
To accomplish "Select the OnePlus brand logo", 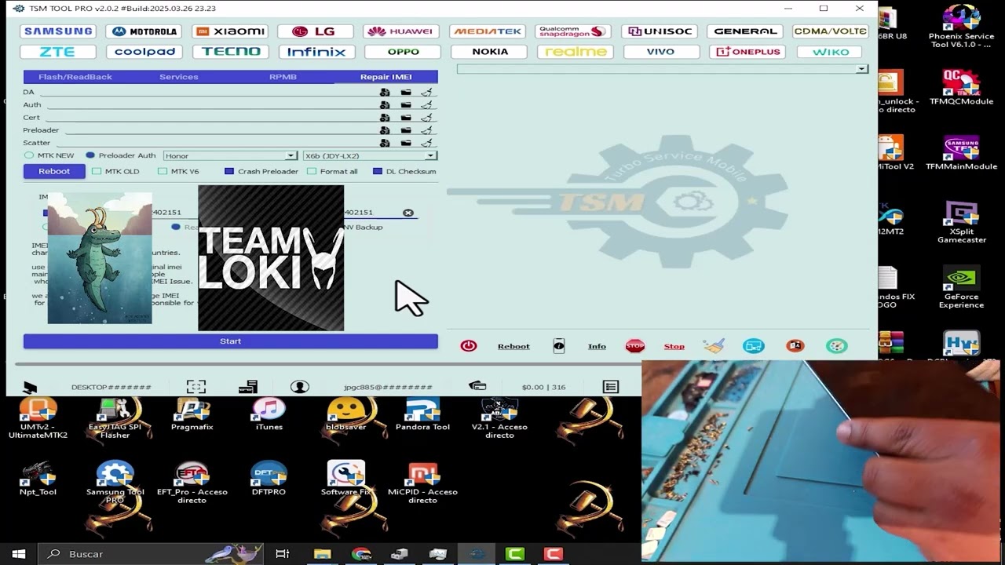I will tap(747, 52).
